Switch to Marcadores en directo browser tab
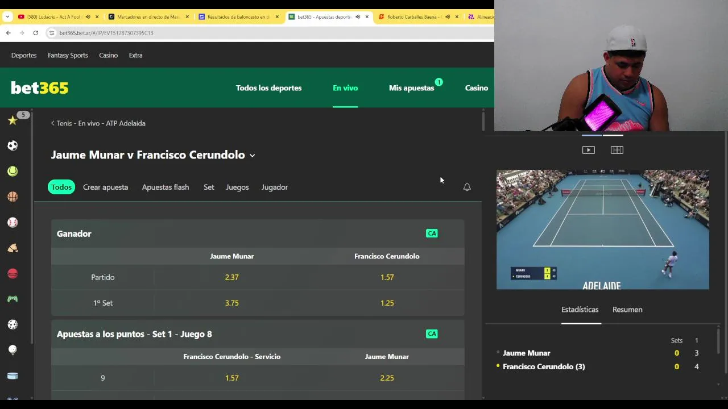 pyautogui.click(x=148, y=17)
